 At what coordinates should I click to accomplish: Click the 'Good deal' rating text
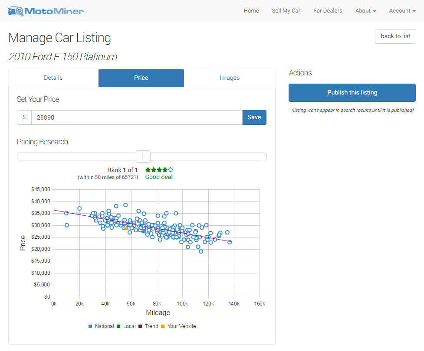click(159, 177)
